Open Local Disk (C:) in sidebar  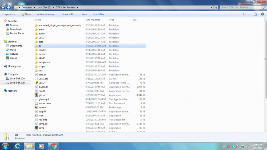[x=17, y=79]
